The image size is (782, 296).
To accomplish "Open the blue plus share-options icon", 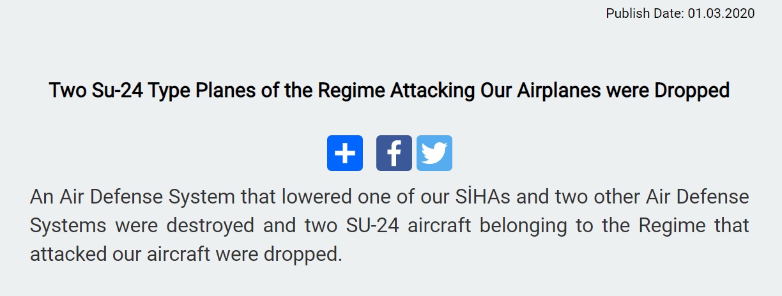I will point(345,153).
